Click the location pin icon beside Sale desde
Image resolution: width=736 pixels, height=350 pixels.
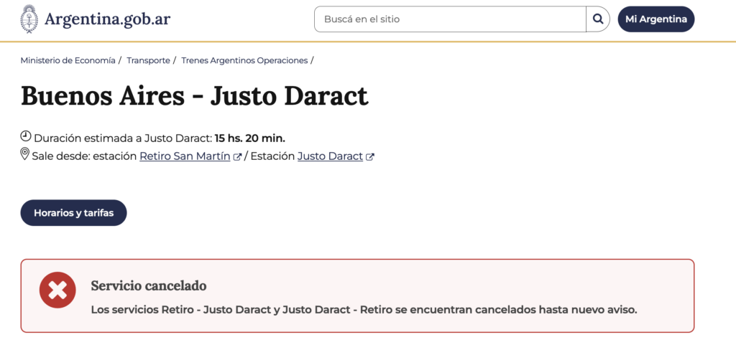(x=25, y=154)
